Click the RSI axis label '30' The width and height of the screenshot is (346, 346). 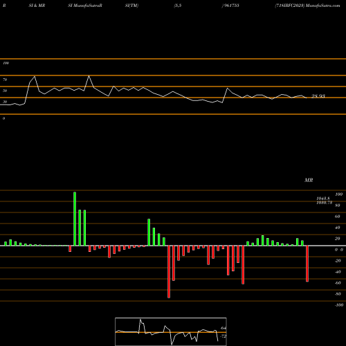click(x=5, y=102)
